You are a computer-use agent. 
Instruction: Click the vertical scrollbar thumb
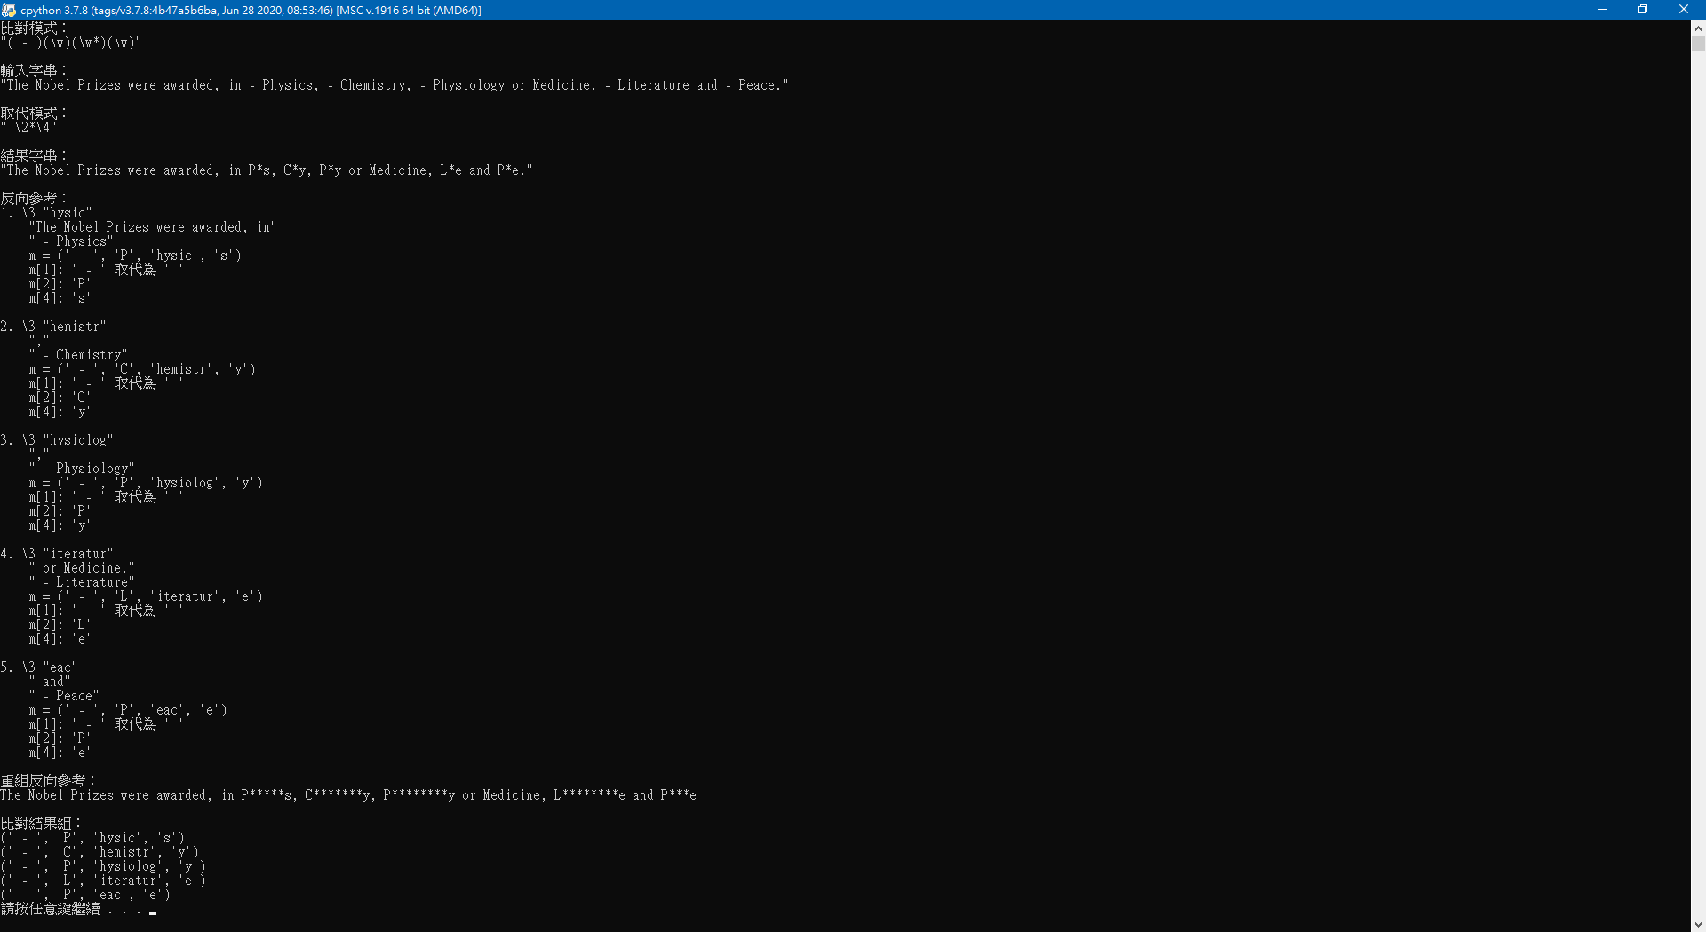(x=1698, y=43)
